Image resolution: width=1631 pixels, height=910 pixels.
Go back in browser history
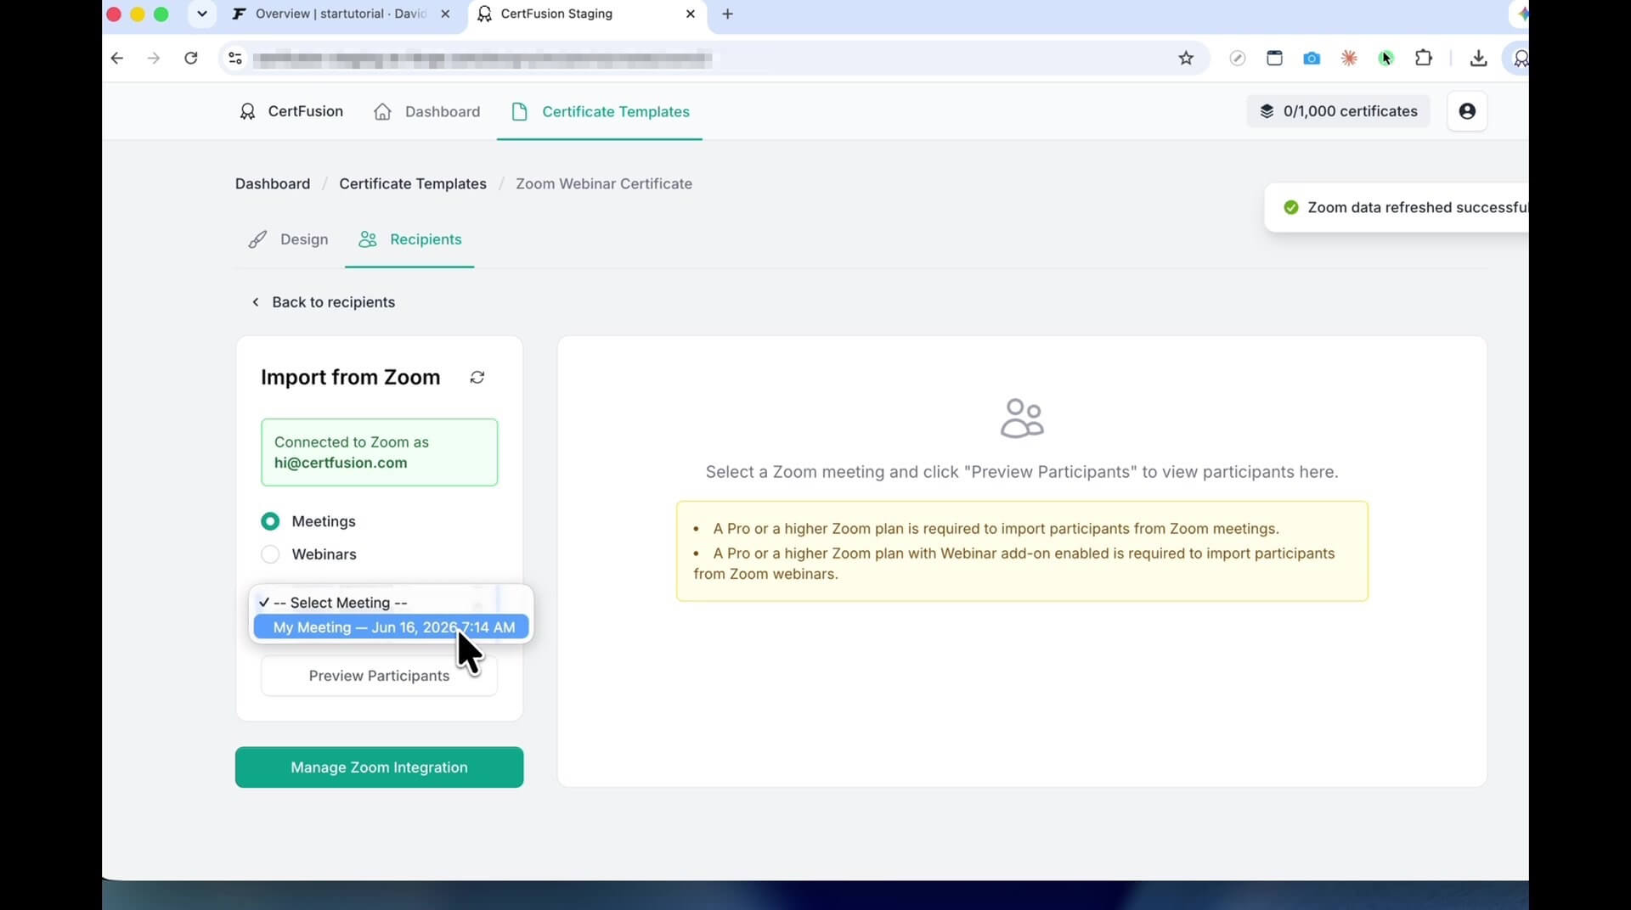pyautogui.click(x=117, y=58)
